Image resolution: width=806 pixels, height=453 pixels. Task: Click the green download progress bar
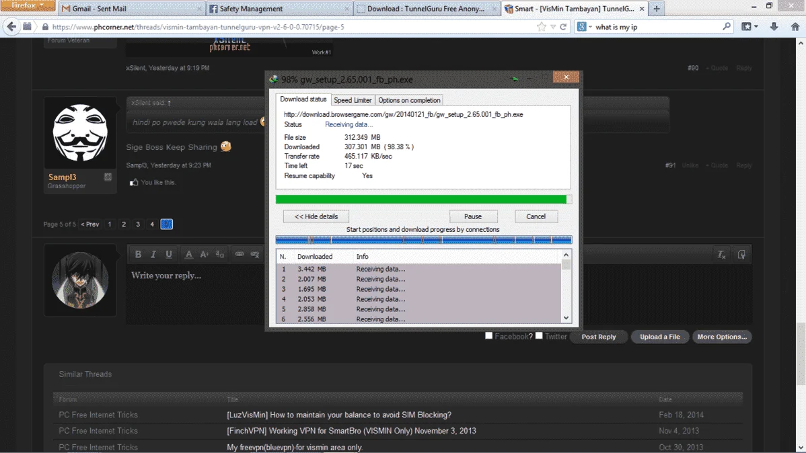coord(424,199)
